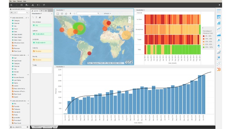Open the View menu
Image resolution: width=231 pixels, height=129 pixels.
pos(14,1)
